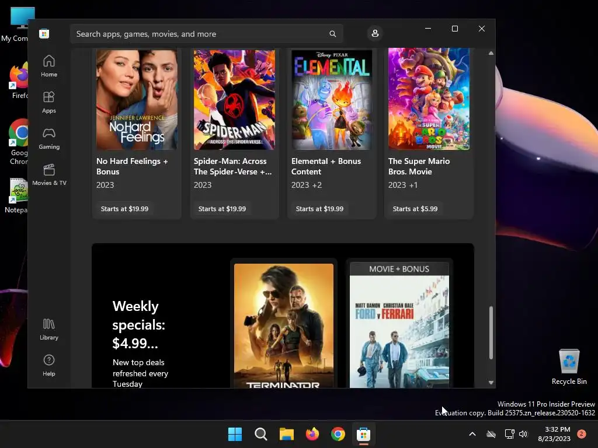Open the Ford v Ferrari poster
598x448 pixels.
coord(399,325)
